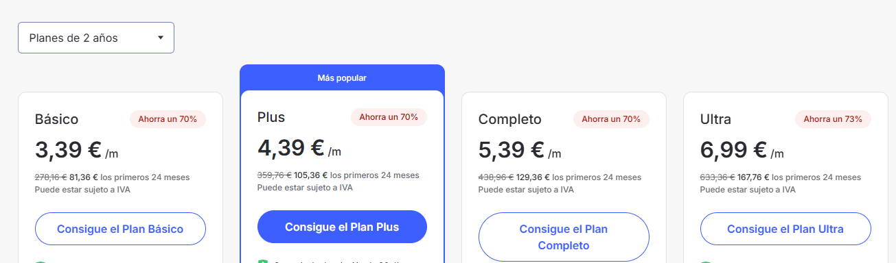Click 'Consigue el Plan Básico' button
The image size is (896, 263).
[x=120, y=229]
